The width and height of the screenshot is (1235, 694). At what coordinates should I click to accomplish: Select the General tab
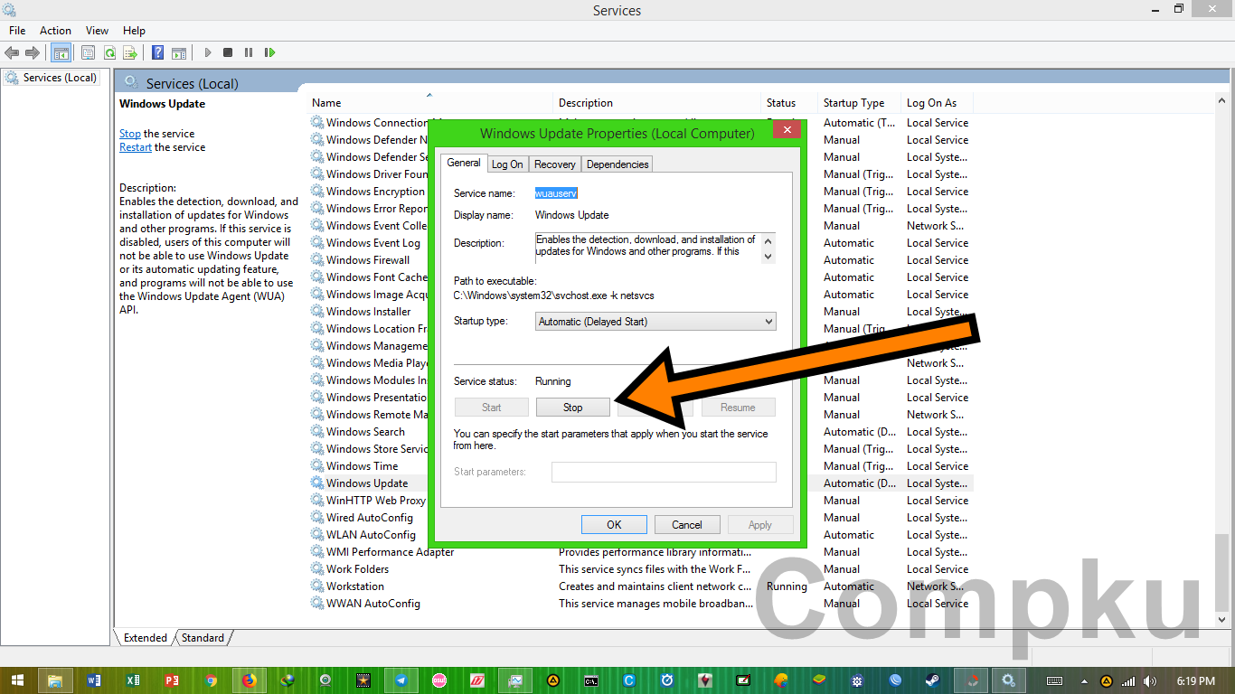[464, 163]
